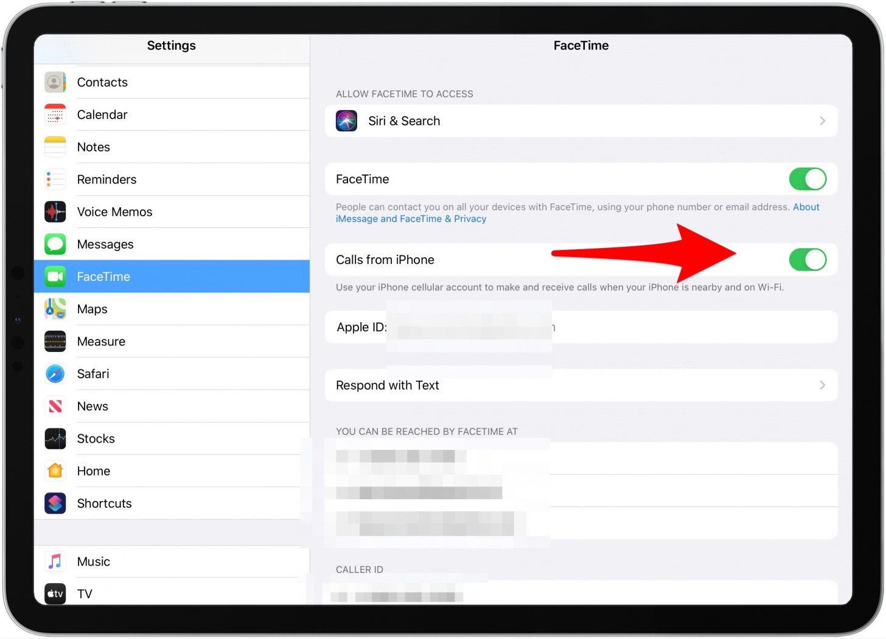Screen dimensions: 886x639
Task: Open News label in sidebar
Action: coord(92,406)
